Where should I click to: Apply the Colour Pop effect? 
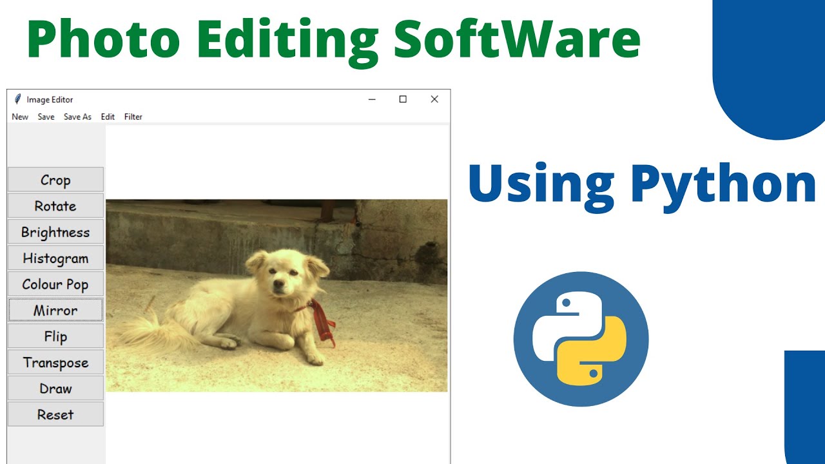[55, 284]
